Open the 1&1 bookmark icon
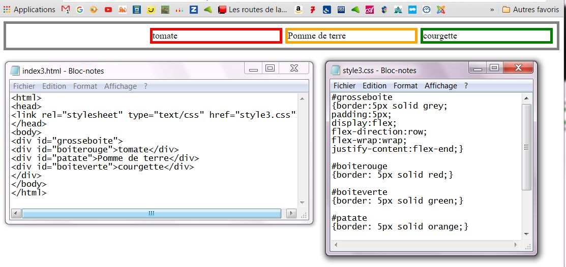This screenshot has width=566, height=267. pos(341,9)
